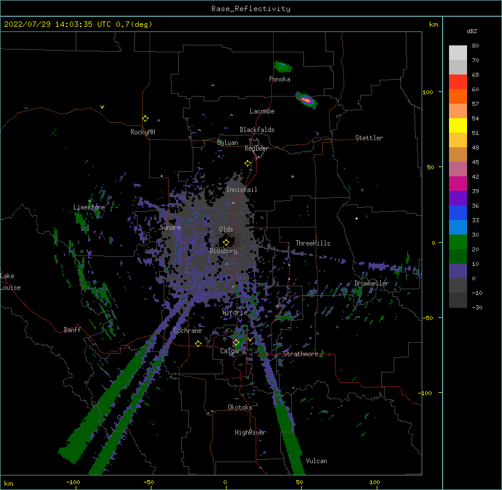Viewport: 502px width, 490px height.
Task: Select the Calgary city label
Action: [x=232, y=351]
